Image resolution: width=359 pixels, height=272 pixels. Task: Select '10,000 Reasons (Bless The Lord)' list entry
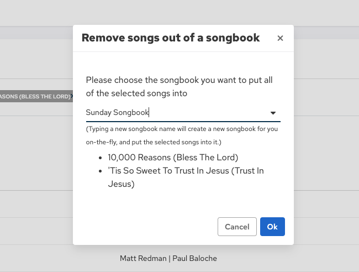point(173,157)
